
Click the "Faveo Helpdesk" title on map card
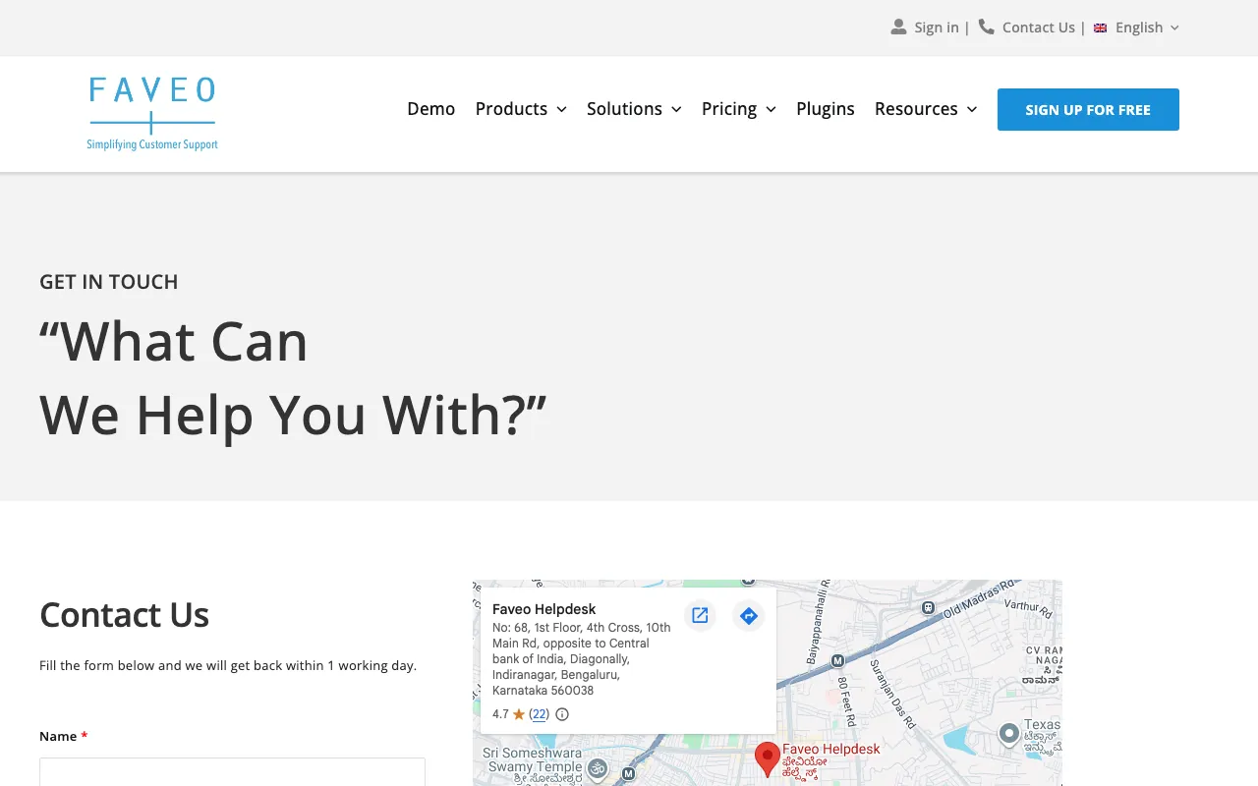tap(544, 609)
